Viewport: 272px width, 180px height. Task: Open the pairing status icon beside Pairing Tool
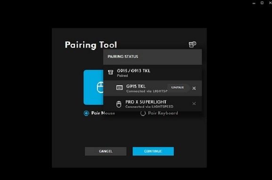pos(192,44)
